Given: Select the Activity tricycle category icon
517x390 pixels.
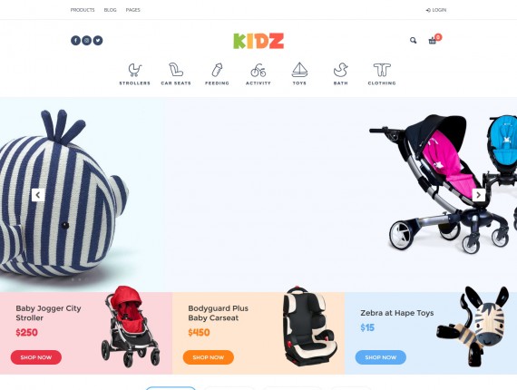Looking at the screenshot, I should coord(258,70).
